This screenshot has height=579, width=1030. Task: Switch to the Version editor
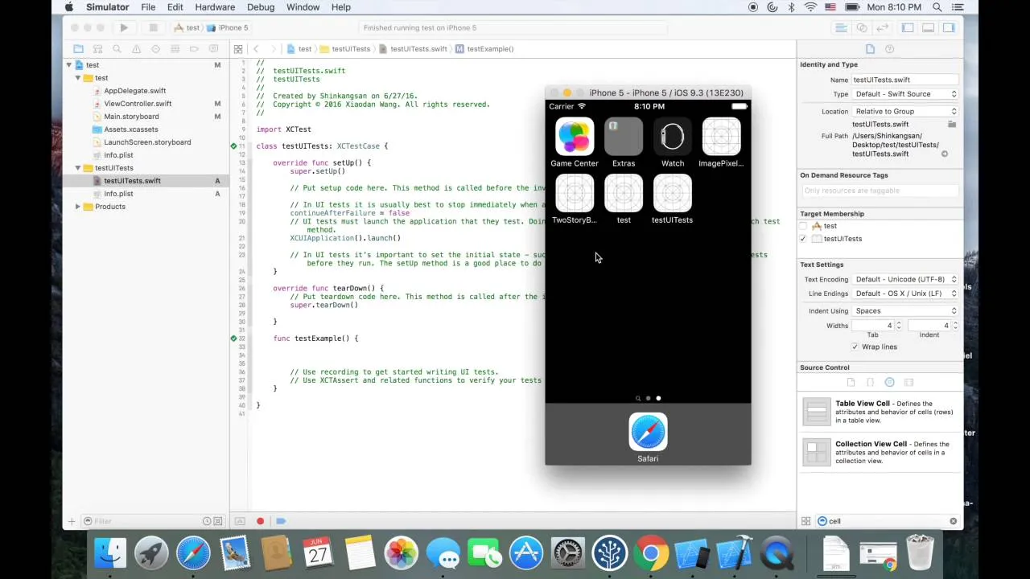pyautogui.click(x=882, y=27)
